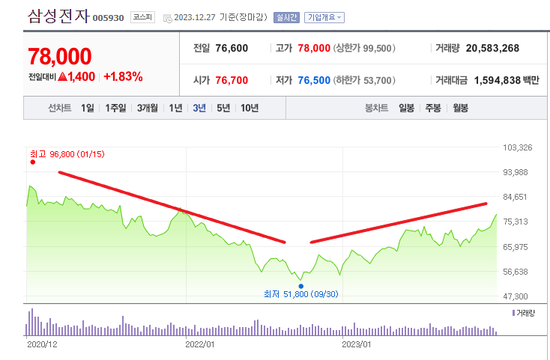Viewport: 550px width, 360px height.
Task: Click the 2023/01 axis label
Action: click(357, 344)
